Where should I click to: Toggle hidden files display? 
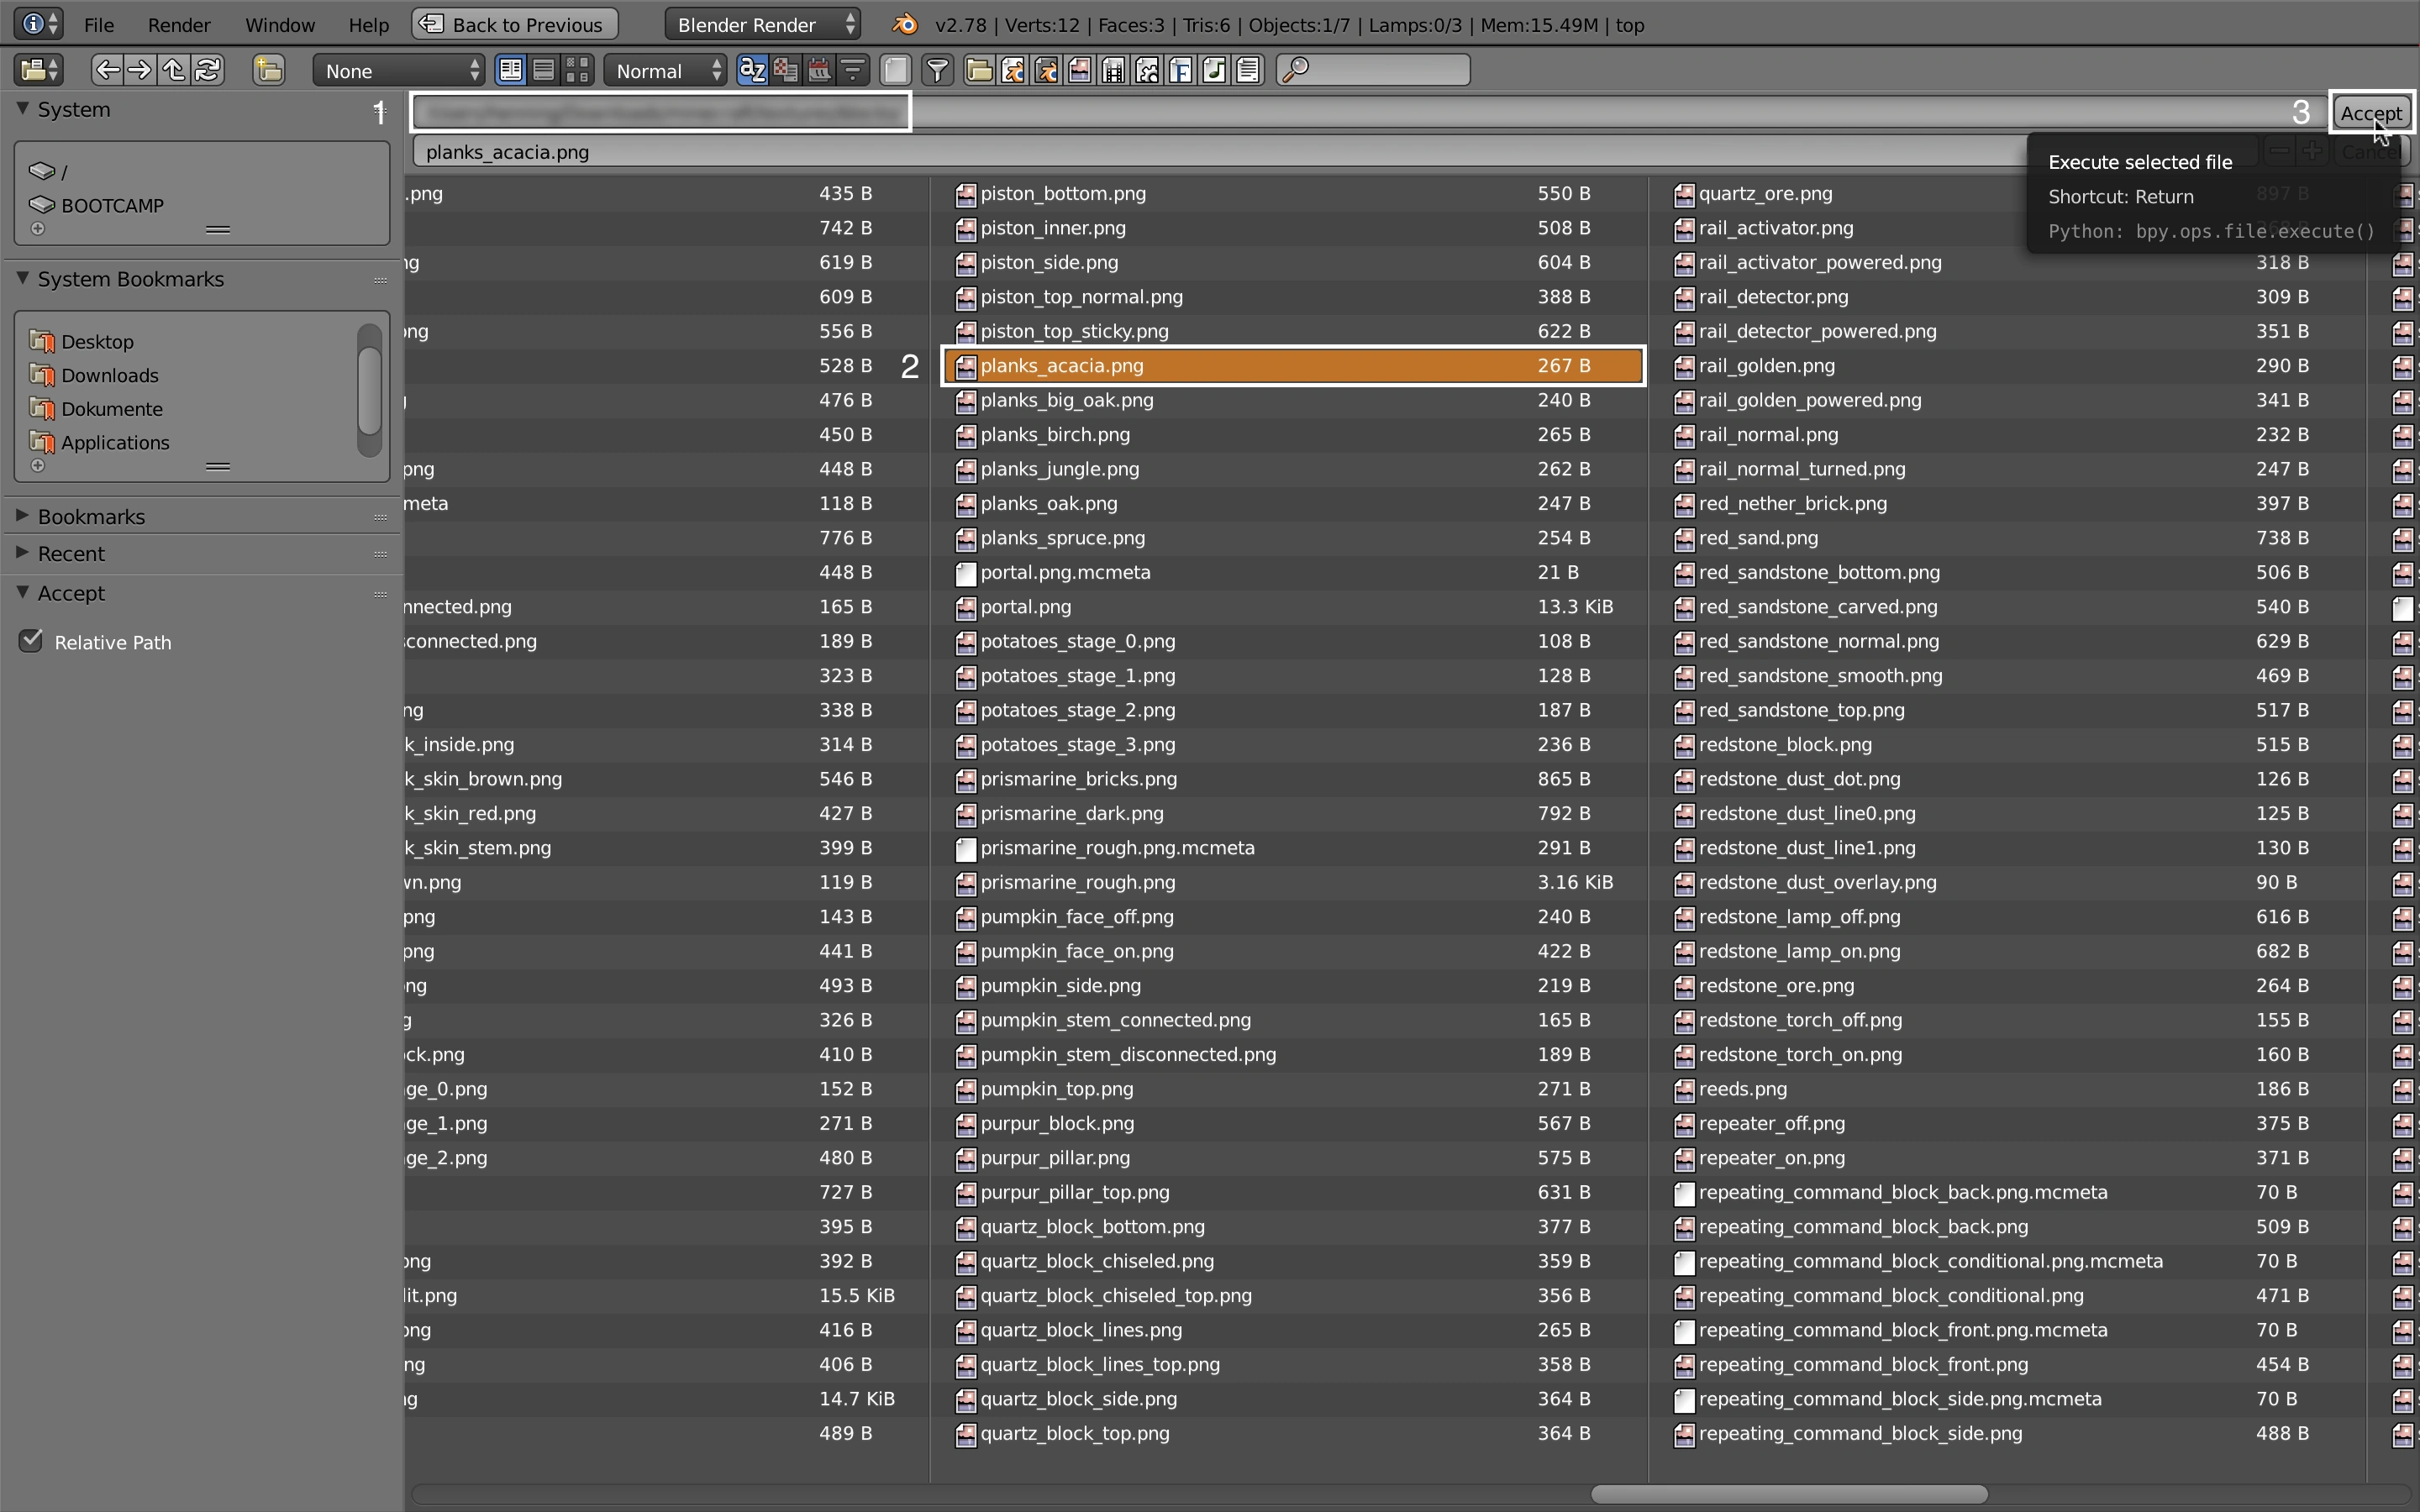pos(895,70)
